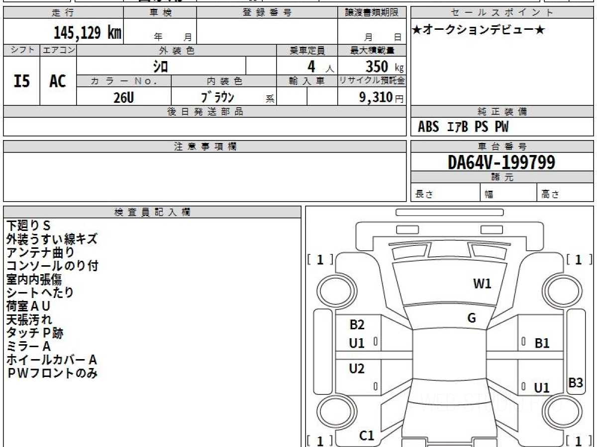Select the 長さ dimension cell

pyautogui.click(x=445, y=193)
